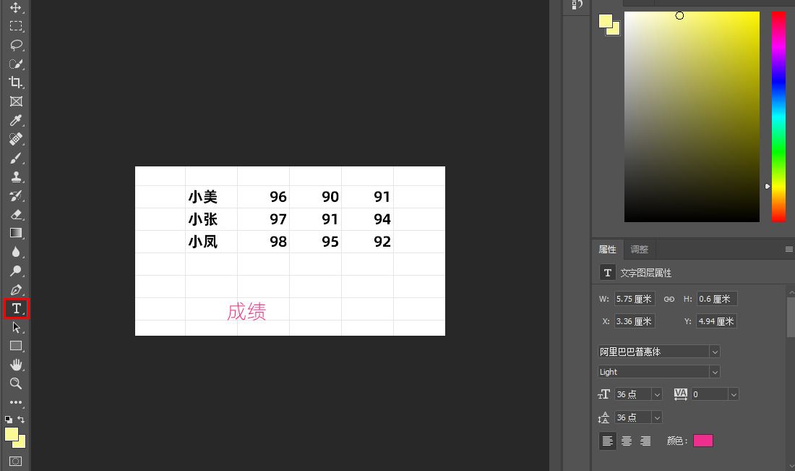Select the Blur tool
Viewport: 795px width, 471px height.
coord(16,252)
